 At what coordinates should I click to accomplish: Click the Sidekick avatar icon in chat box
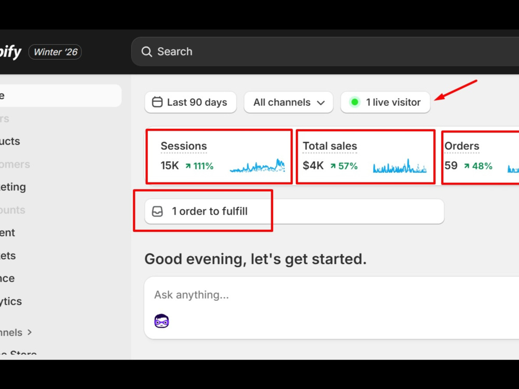161,321
